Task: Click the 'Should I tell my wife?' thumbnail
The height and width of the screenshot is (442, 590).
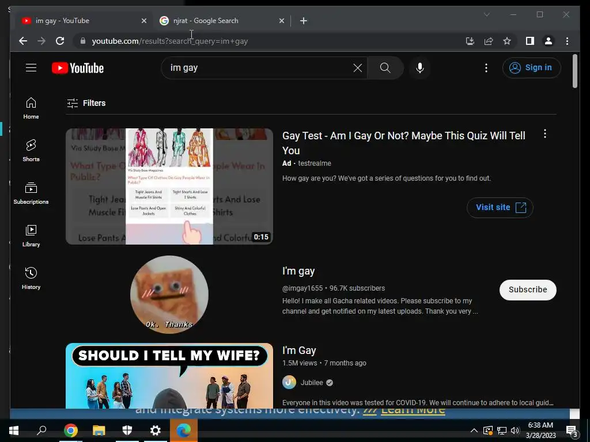Action: (169, 376)
